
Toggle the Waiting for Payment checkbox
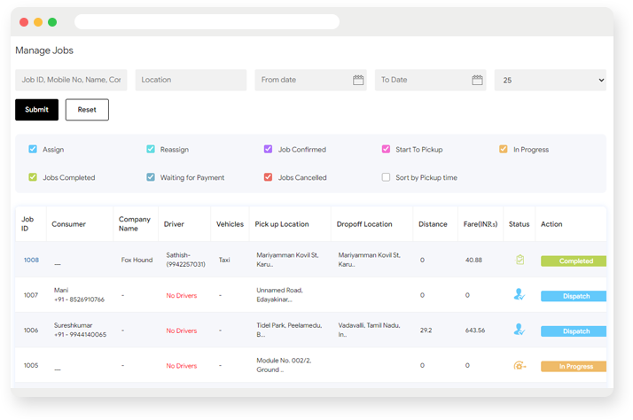pyautogui.click(x=151, y=177)
